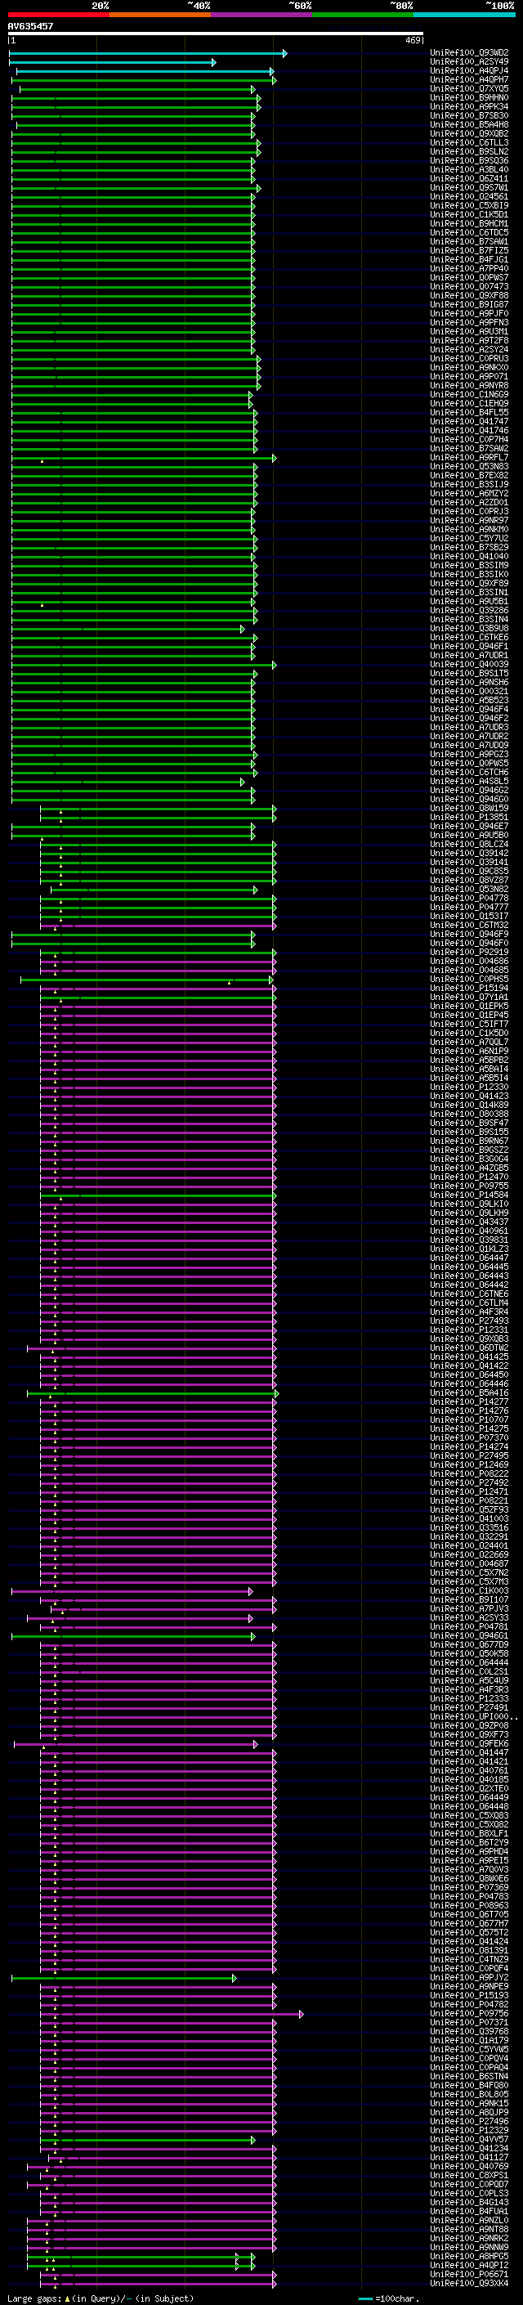Choose the UniRef100_A3BL40 entry
523x2305 pixels.
[x=469, y=169]
